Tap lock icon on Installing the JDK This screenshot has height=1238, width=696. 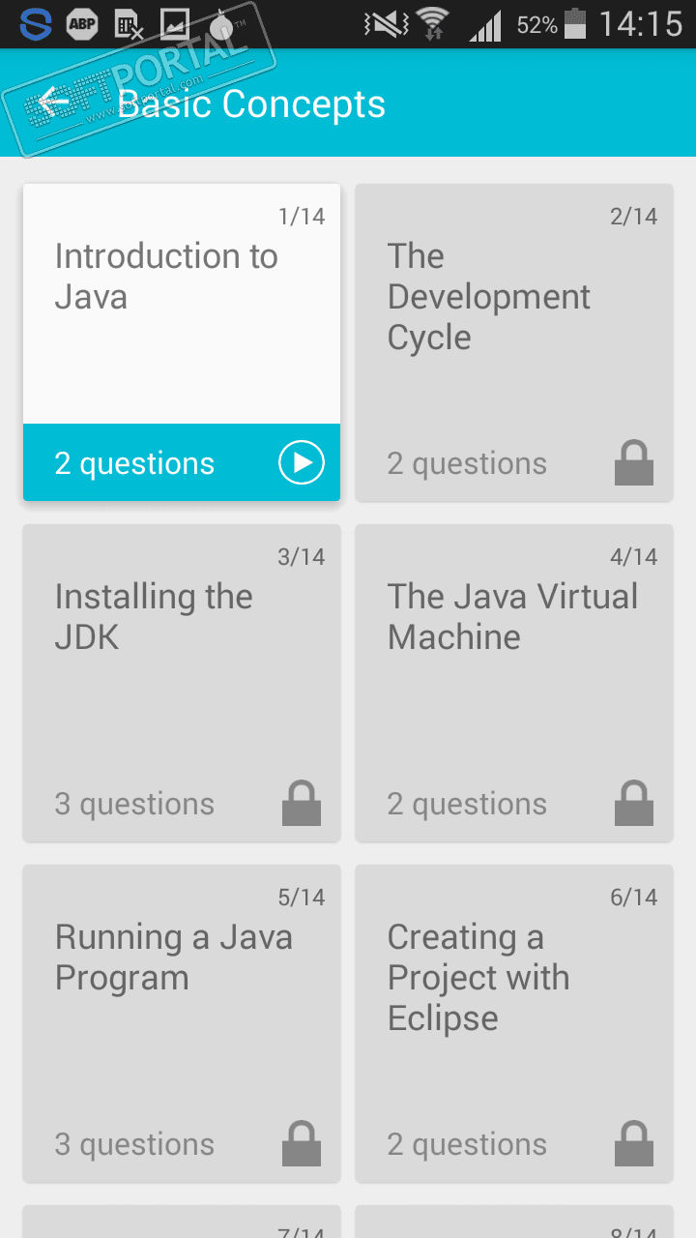(302, 804)
